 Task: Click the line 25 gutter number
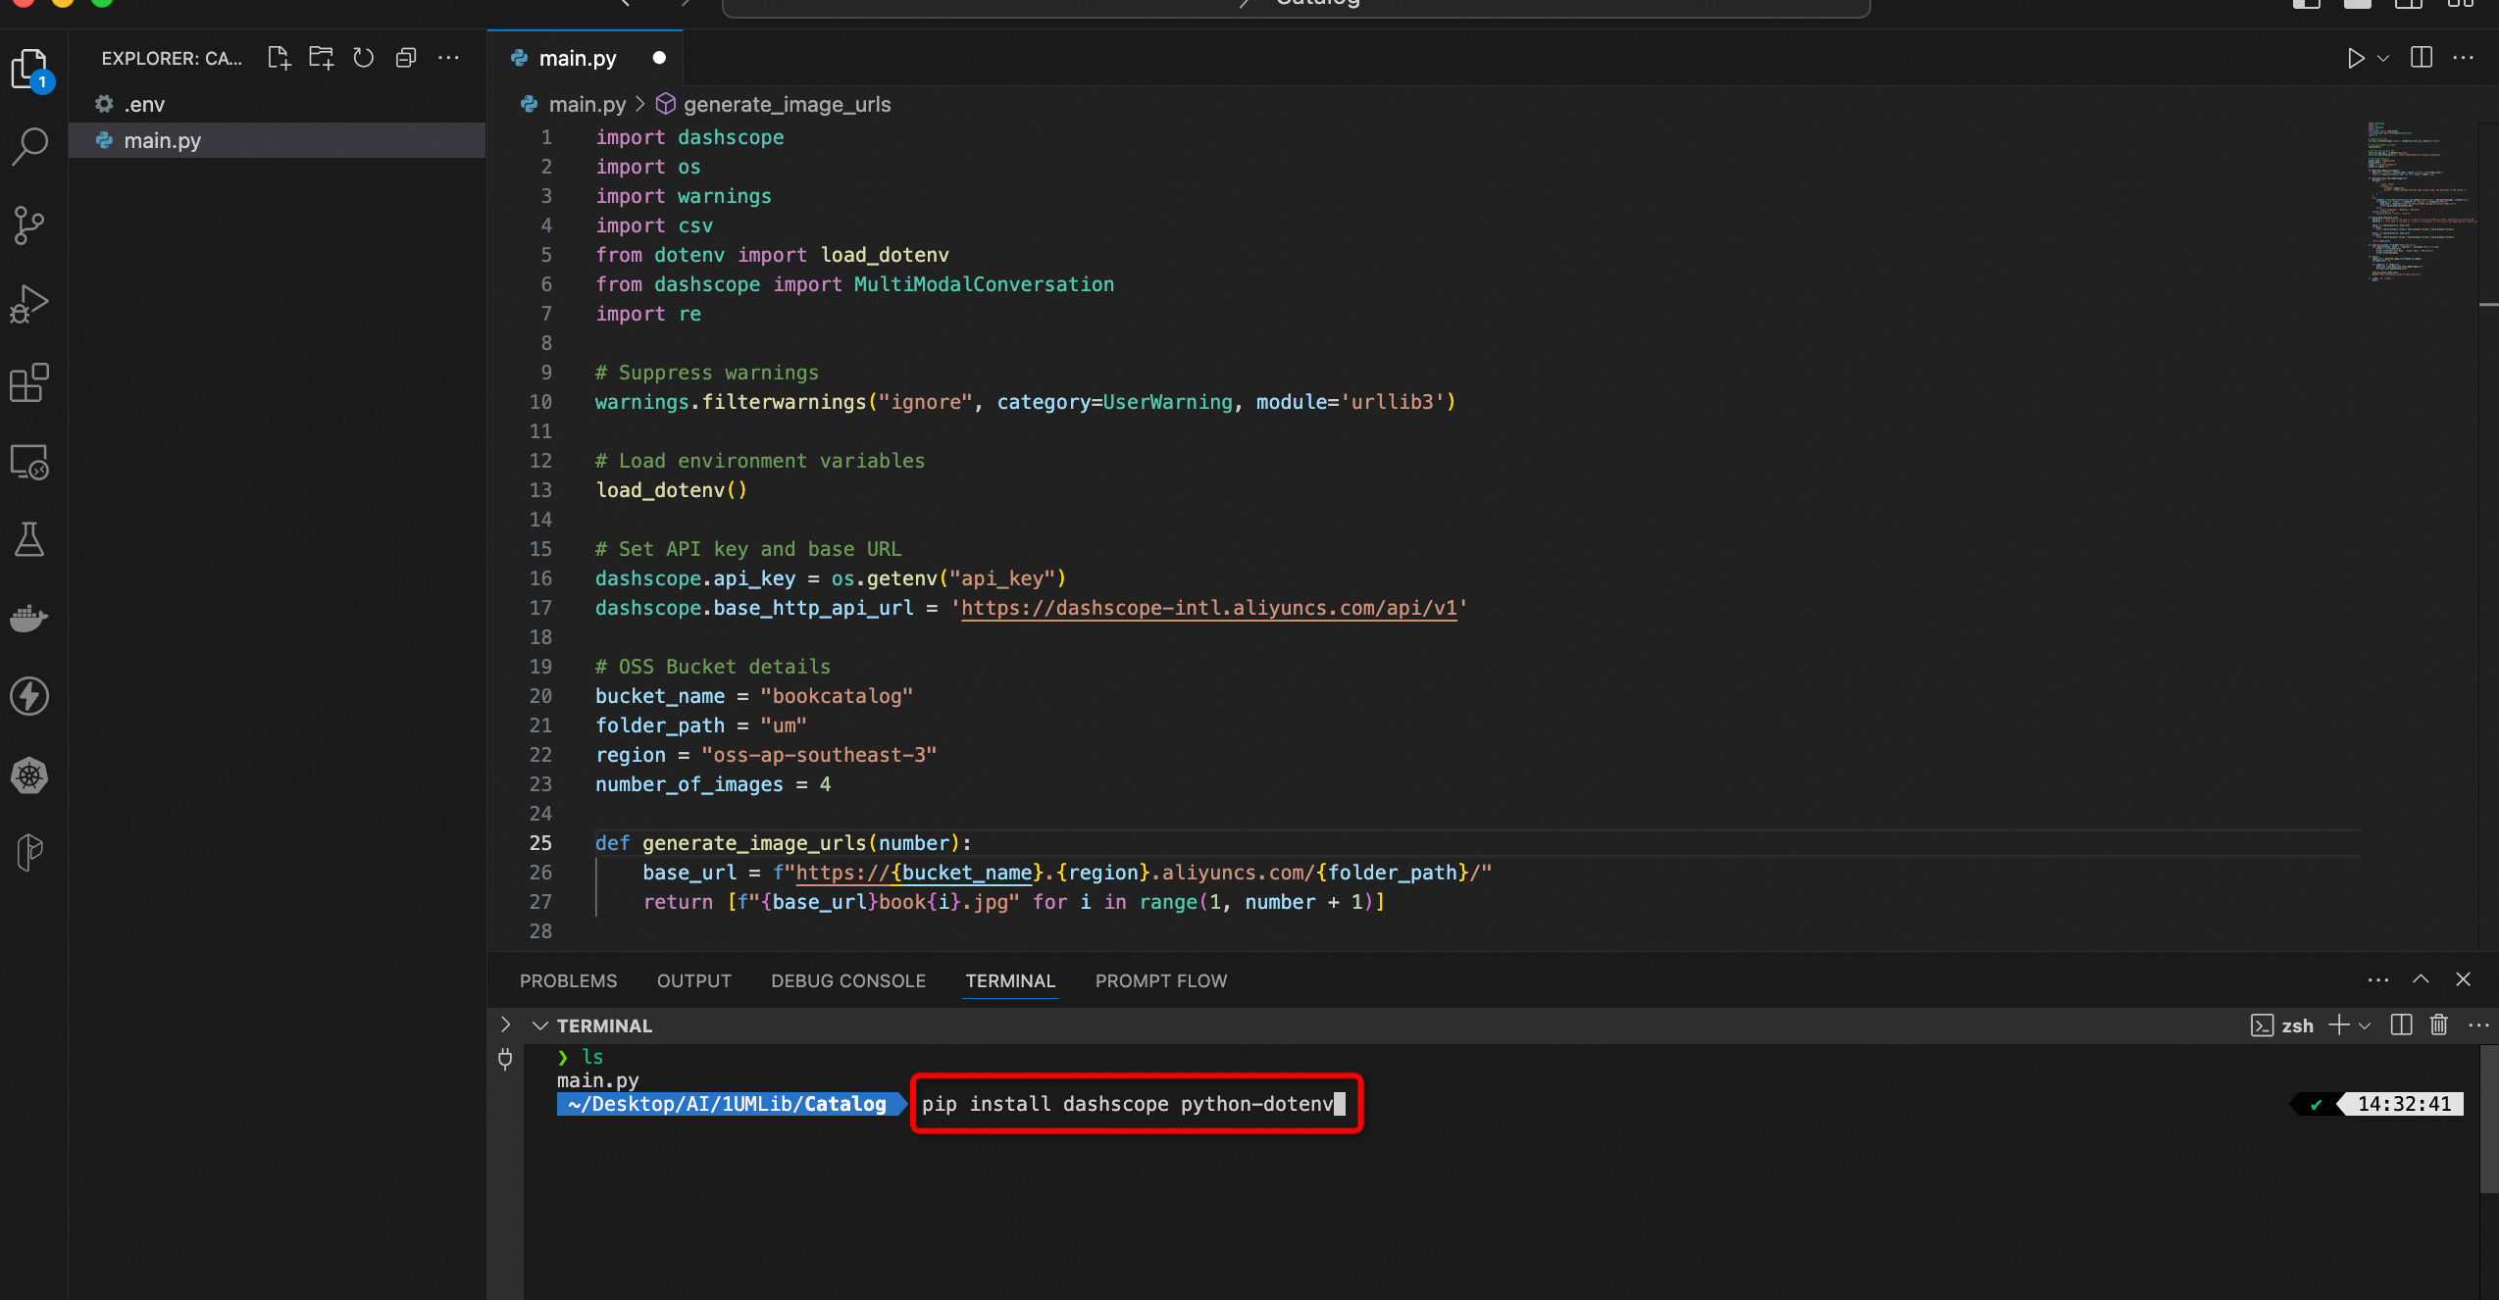[540, 843]
